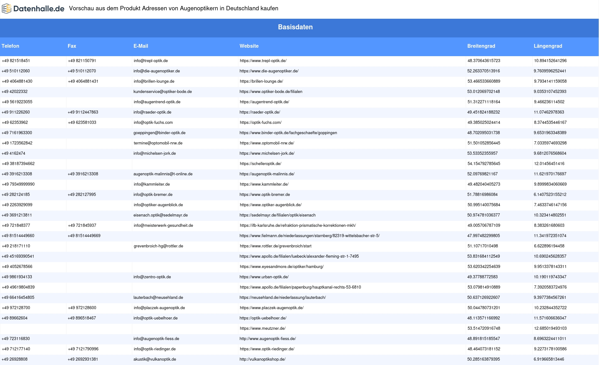Open the ifb-karlsruhe.de refraktion URL

coord(298,226)
